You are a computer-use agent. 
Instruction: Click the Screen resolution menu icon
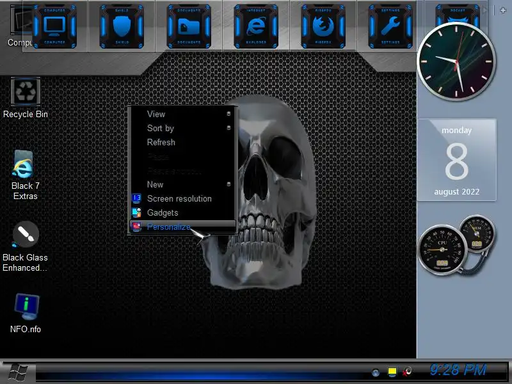tap(136, 198)
